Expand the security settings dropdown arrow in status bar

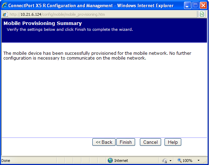click(x=170, y=161)
